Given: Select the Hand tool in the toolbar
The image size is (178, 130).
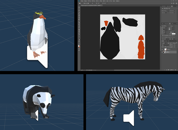Looking at the screenshot, I should [x=79, y=40].
